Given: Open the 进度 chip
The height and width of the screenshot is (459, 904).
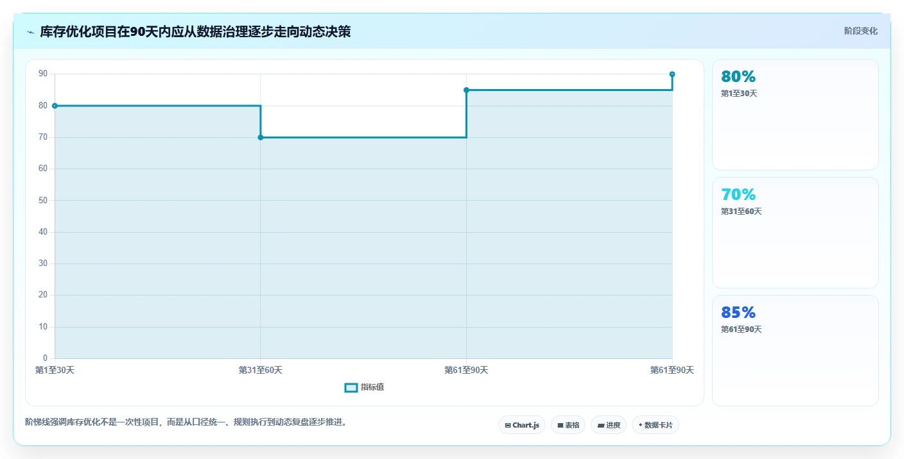Looking at the screenshot, I should point(609,425).
